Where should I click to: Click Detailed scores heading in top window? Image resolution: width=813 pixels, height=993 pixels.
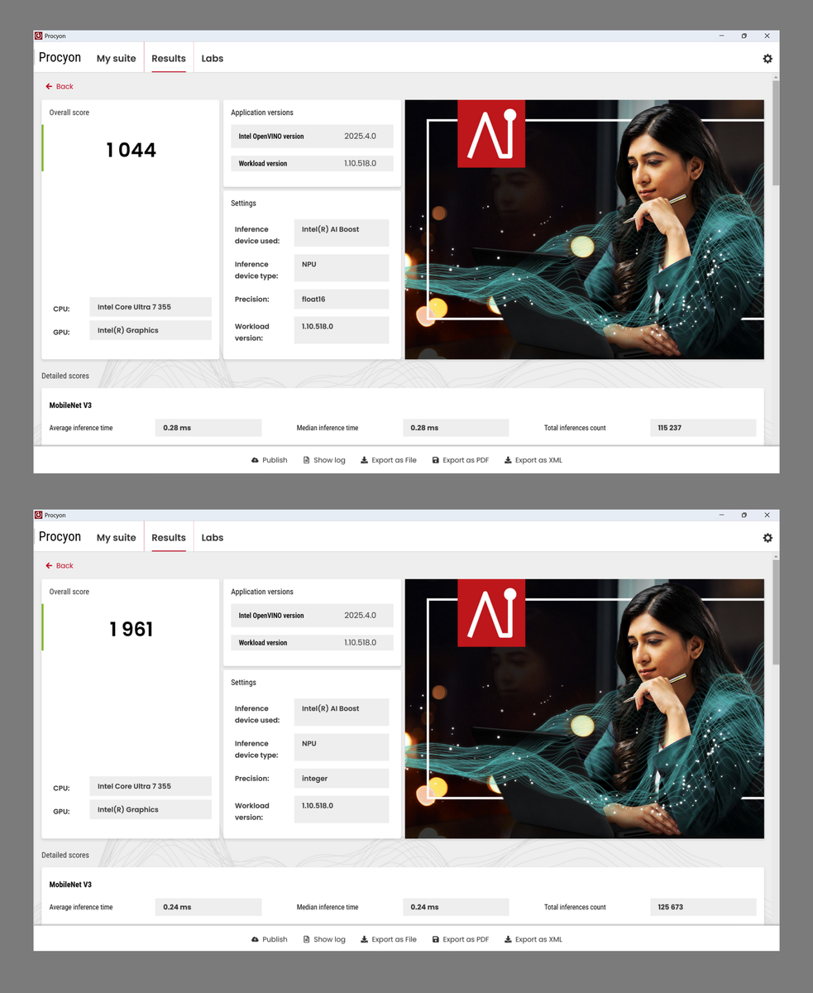pyautogui.click(x=65, y=376)
